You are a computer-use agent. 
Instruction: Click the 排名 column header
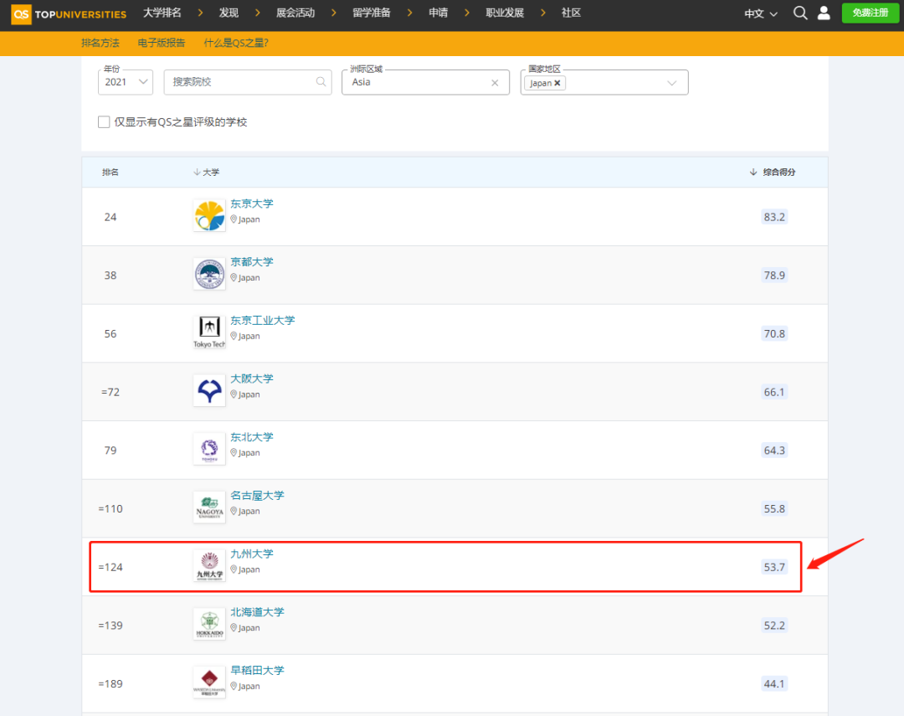coord(110,172)
